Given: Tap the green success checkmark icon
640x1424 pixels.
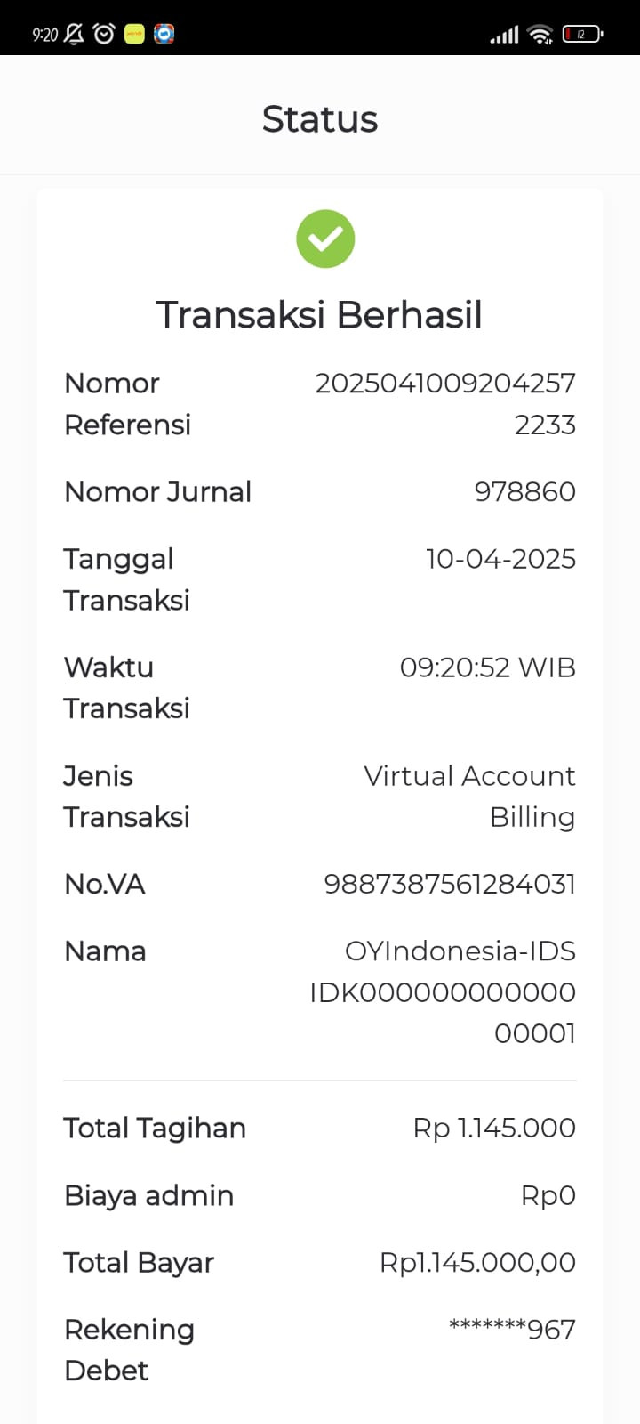Looking at the screenshot, I should pyautogui.click(x=325, y=239).
